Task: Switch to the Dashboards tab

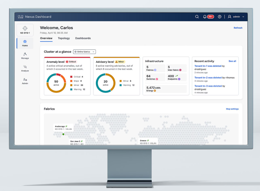Action: [83, 38]
